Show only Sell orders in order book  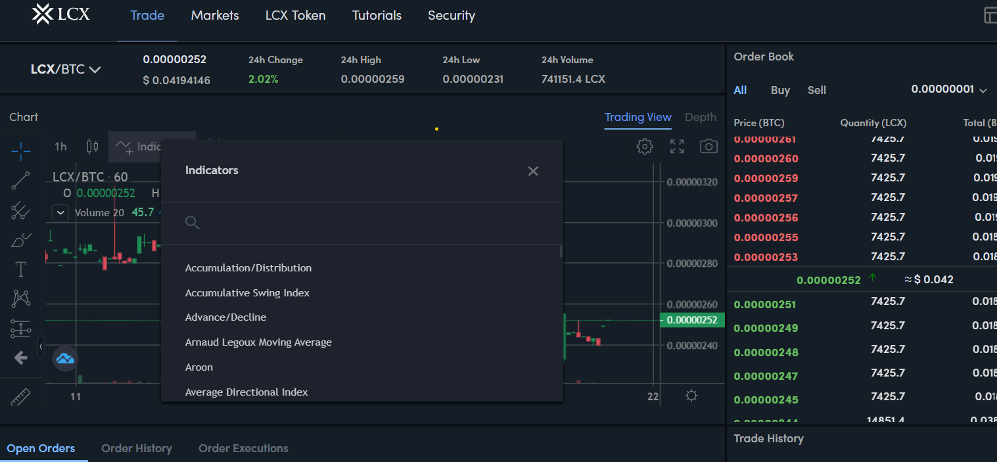point(816,90)
